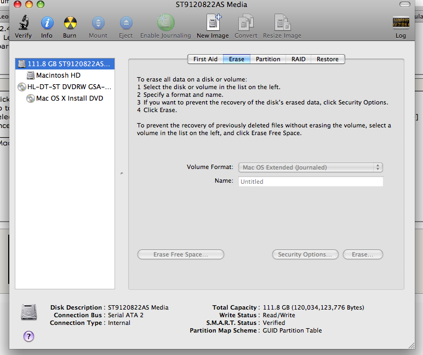Click the Convert toolbar icon
423x355 pixels.
(246, 22)
